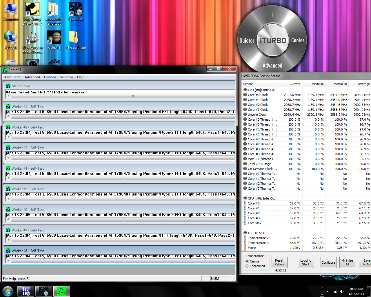The image size is (371, 297).
Task: Click the Sensor column header
Action: coord(260,84)
